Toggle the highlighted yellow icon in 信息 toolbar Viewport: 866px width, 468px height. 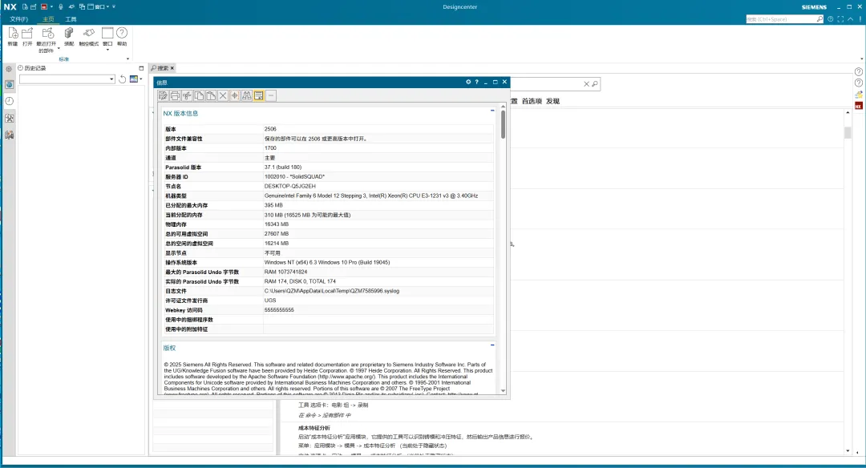pos(258,95)
